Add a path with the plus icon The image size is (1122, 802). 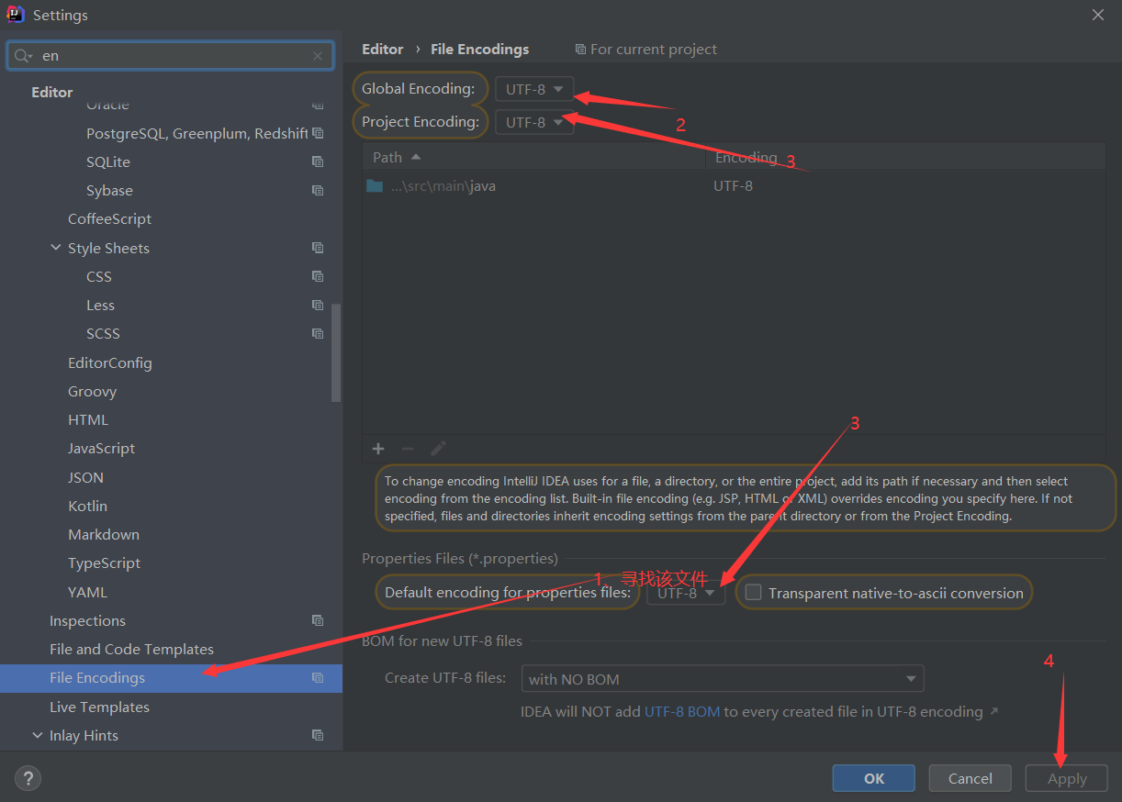click(x=378, y=449)
